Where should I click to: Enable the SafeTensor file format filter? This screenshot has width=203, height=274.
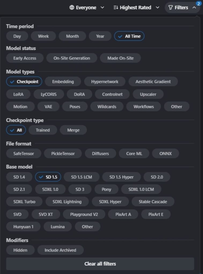(x=24, y=154)
